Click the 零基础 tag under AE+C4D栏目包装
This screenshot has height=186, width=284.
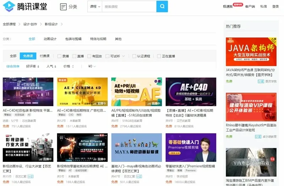[x=7, y=115]
